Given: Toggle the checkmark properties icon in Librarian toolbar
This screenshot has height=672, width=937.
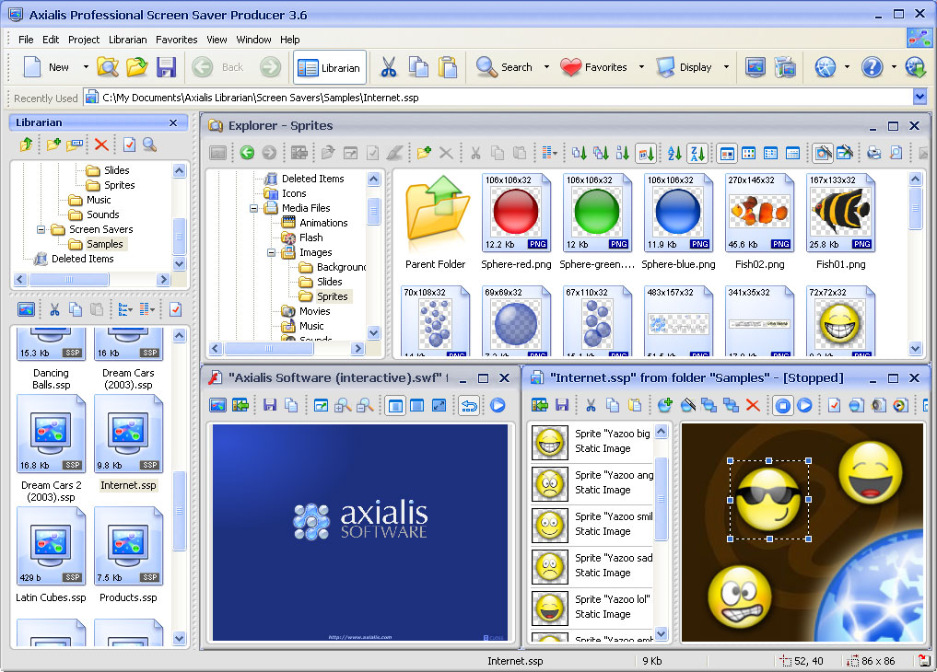Looking at the screenshot, I should [129, 145].
